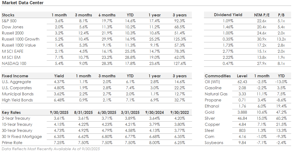Click the Key Rates section header
The width and height of the screenshot is (293, 152).
coord(11,112)
